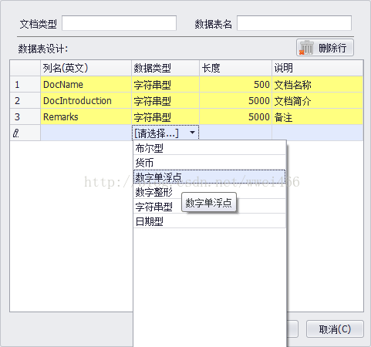
Task: Click the 字符串型 data type cell in DocName row
Action: click(165, 85)
